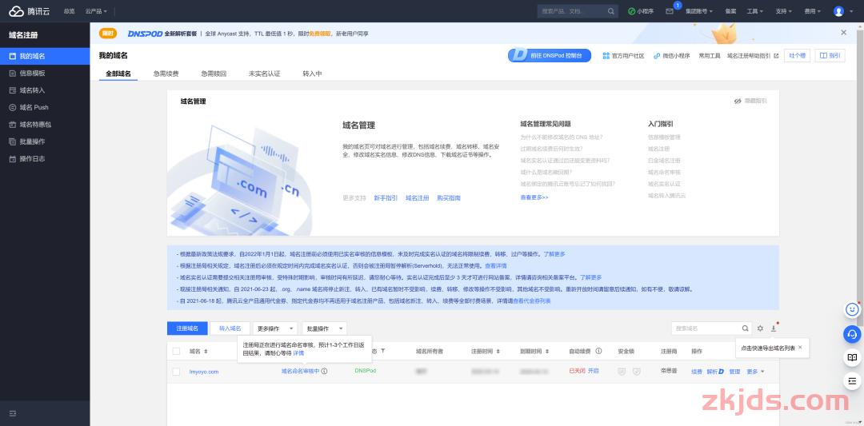
Task: Expand 更多 in lmyoyo.com row
Action: [755, 372]
